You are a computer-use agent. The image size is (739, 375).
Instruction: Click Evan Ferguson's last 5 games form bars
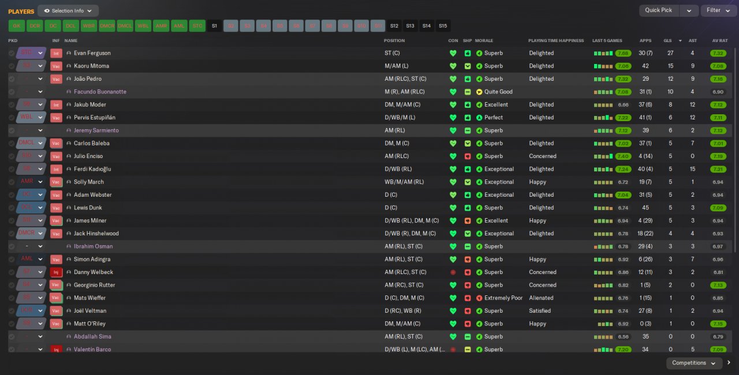click(x=603, y=53)
